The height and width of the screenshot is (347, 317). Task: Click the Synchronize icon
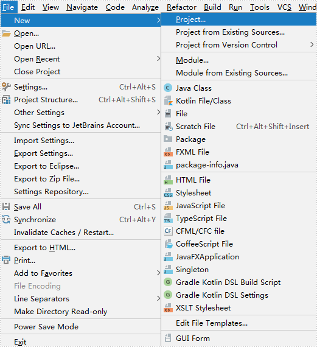(x=6, y=220)
